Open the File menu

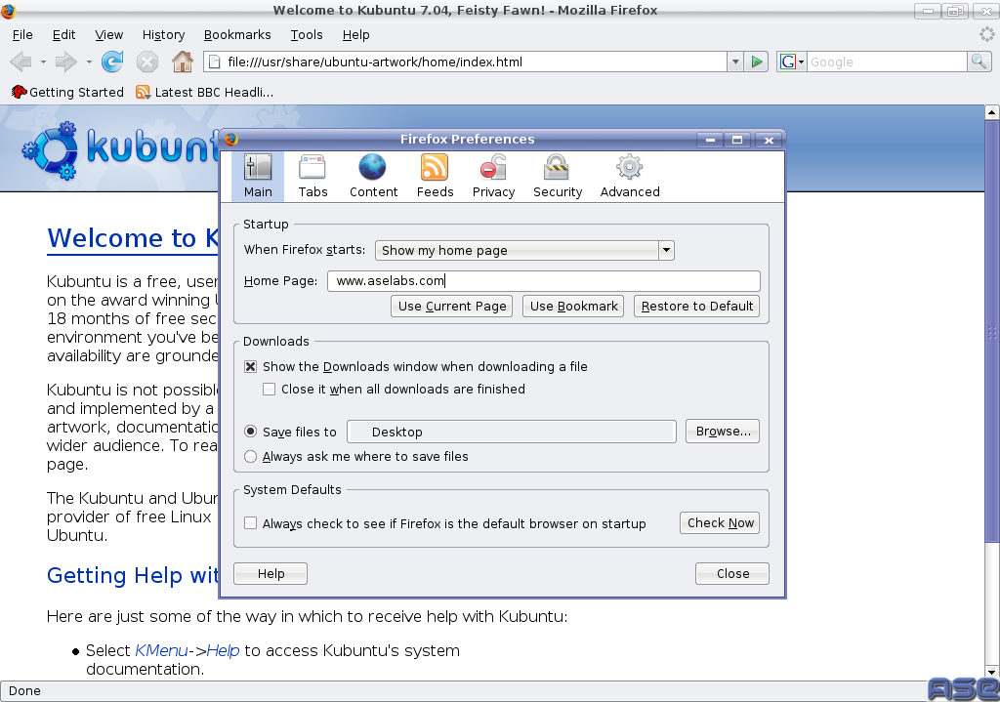pyautogui.click(x=22, y=35)
